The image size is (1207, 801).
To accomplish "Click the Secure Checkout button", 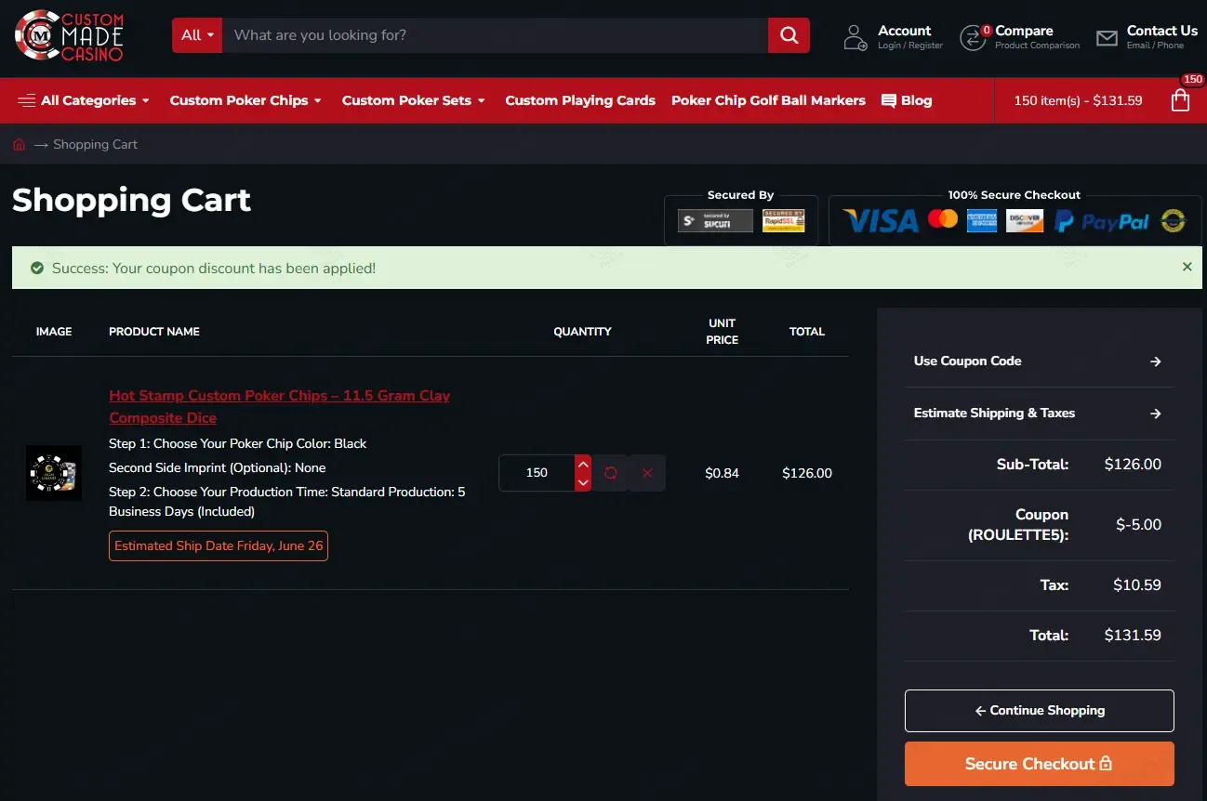I will point(1039,764).
